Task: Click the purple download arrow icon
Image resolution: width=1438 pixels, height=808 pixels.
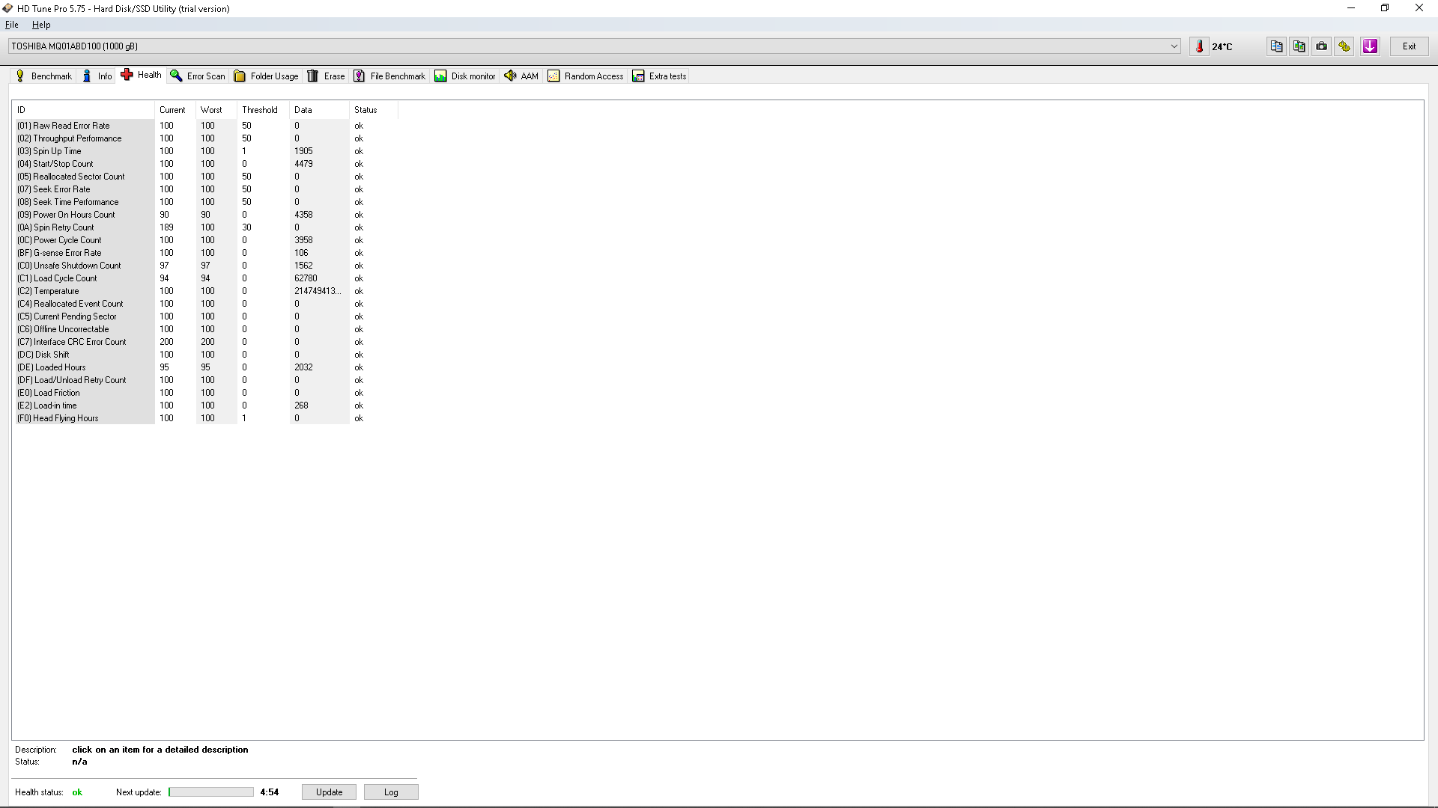Action: [1371, 46]
